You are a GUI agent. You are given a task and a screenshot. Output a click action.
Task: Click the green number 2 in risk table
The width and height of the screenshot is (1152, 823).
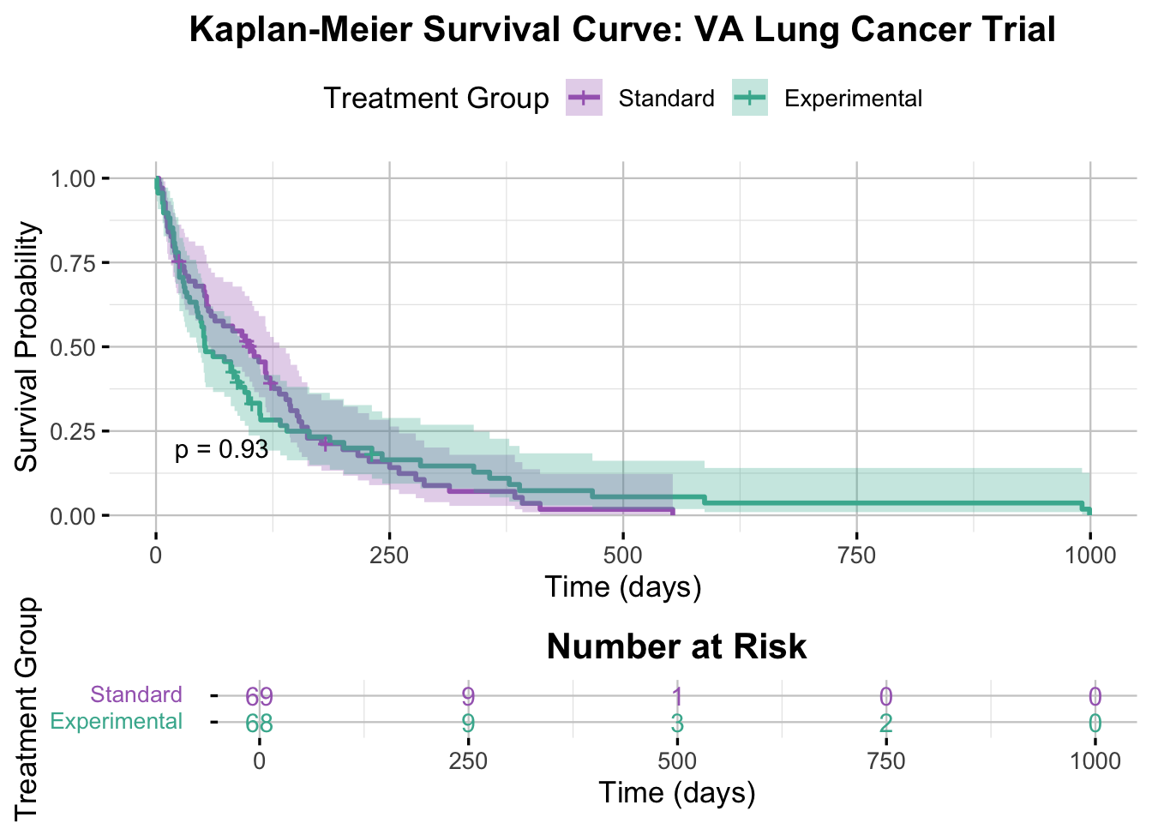tap(886, 724)
